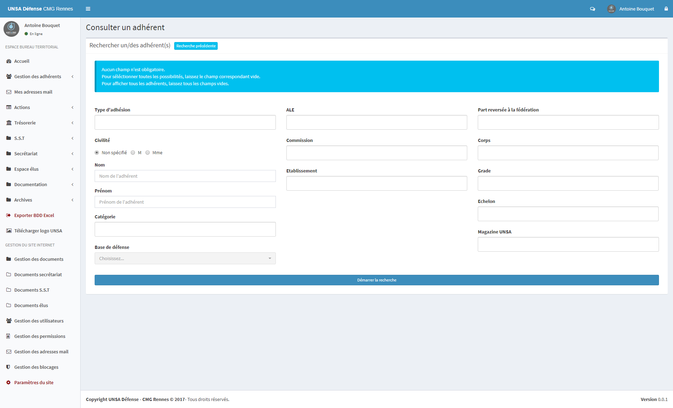The image size is (673, 408).
Task: Click the Corps selection field
Action: coord(568,153)
